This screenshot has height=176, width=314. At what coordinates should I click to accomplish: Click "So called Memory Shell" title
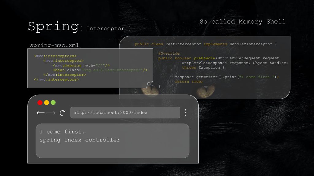pos(243,22)
